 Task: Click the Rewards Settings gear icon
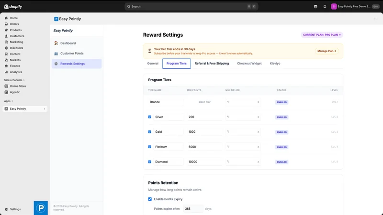56,64
